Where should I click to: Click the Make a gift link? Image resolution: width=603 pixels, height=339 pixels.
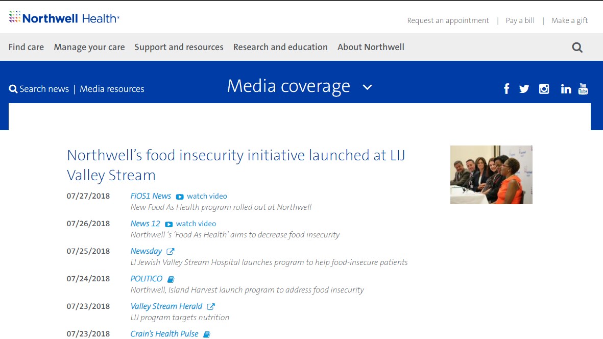click(x=569, y=20)
